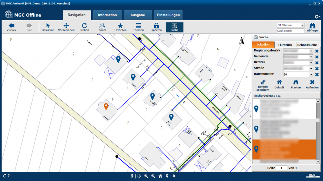The width and height of the screenshot is (323, 181).
Task: Toggle the Suche globe search panel
Action: click(x=174, y=27)
